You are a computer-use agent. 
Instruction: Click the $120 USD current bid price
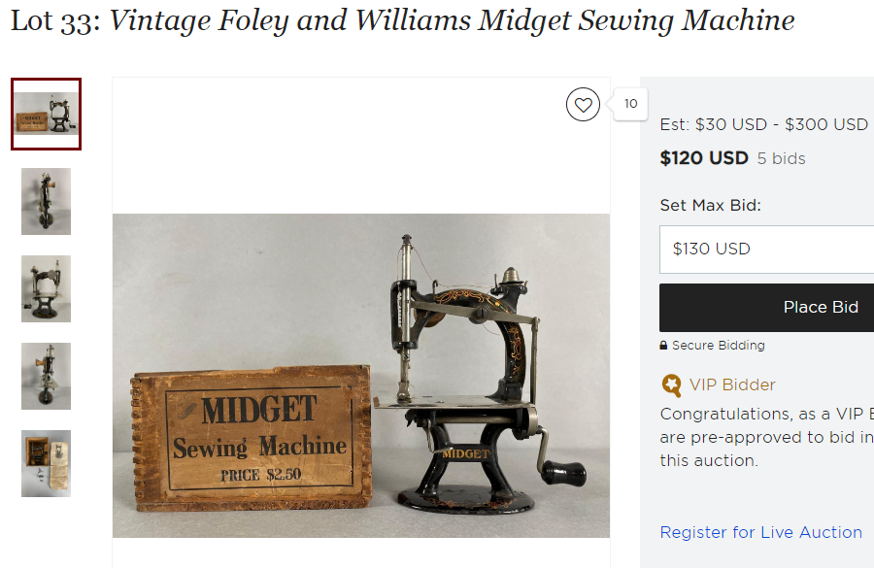tap(704, 158)
